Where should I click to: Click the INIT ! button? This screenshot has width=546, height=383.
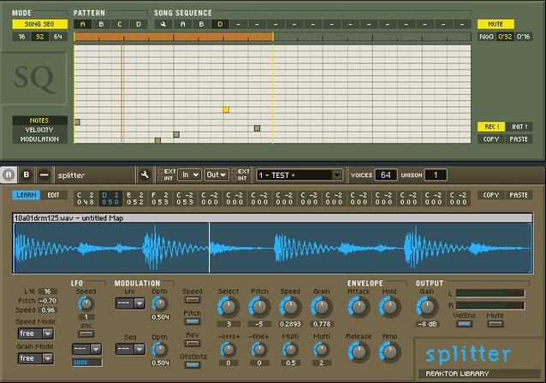(x=519, y=127)
